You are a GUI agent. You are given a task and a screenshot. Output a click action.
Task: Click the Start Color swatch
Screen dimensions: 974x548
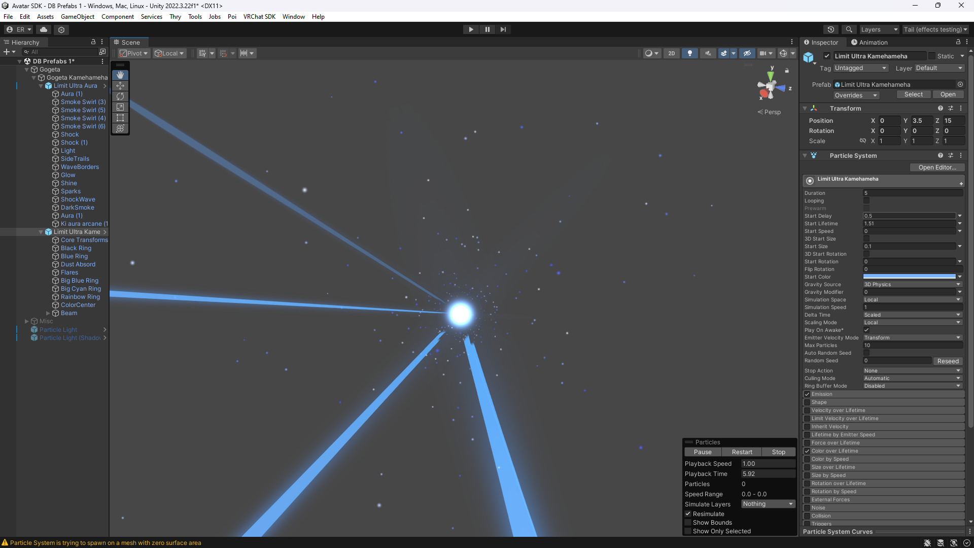point(909,277)
